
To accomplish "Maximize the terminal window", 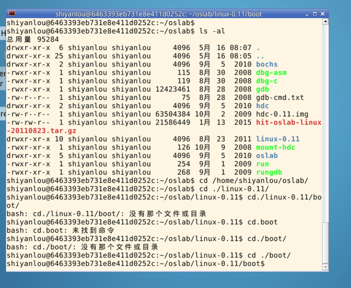I will [314, 14].
